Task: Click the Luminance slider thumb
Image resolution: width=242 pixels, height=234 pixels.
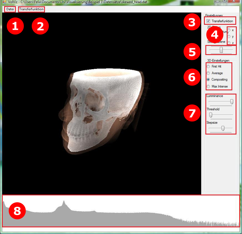Action: pos(231,102)
